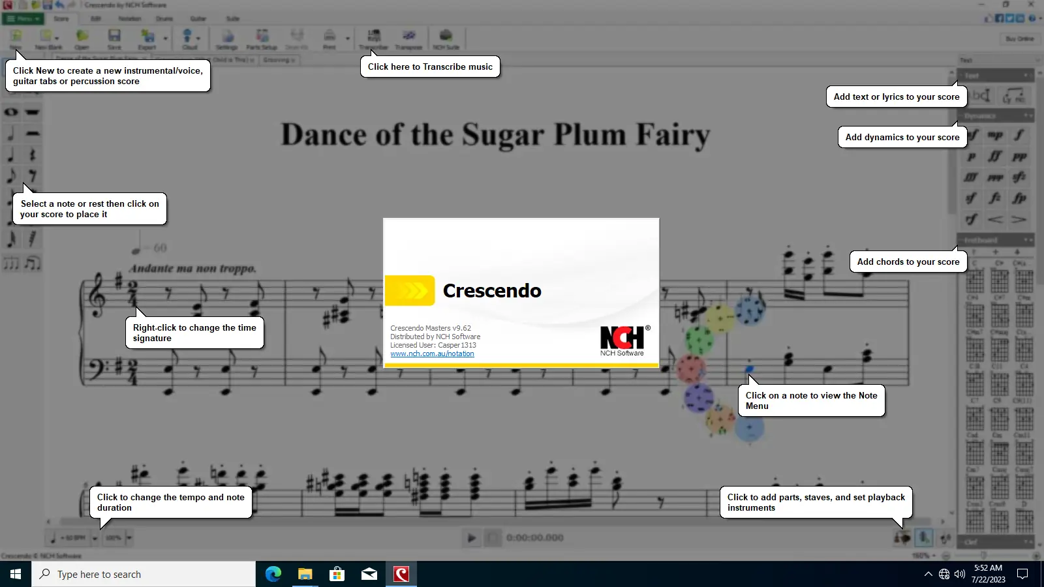Click the New score toolbar icon
This screenshot has width=1044, height=587.
pos(16,38)
